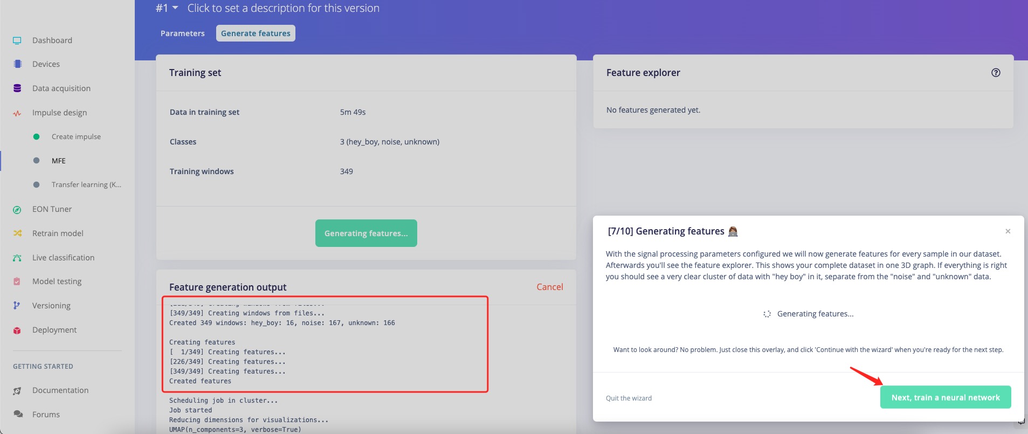Click the 'Created features' log line
The image size is (1028, 434).
click(x=200, y=381)
